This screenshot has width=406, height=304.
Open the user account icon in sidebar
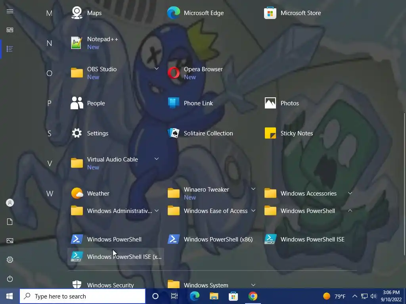tap(10, 203)
